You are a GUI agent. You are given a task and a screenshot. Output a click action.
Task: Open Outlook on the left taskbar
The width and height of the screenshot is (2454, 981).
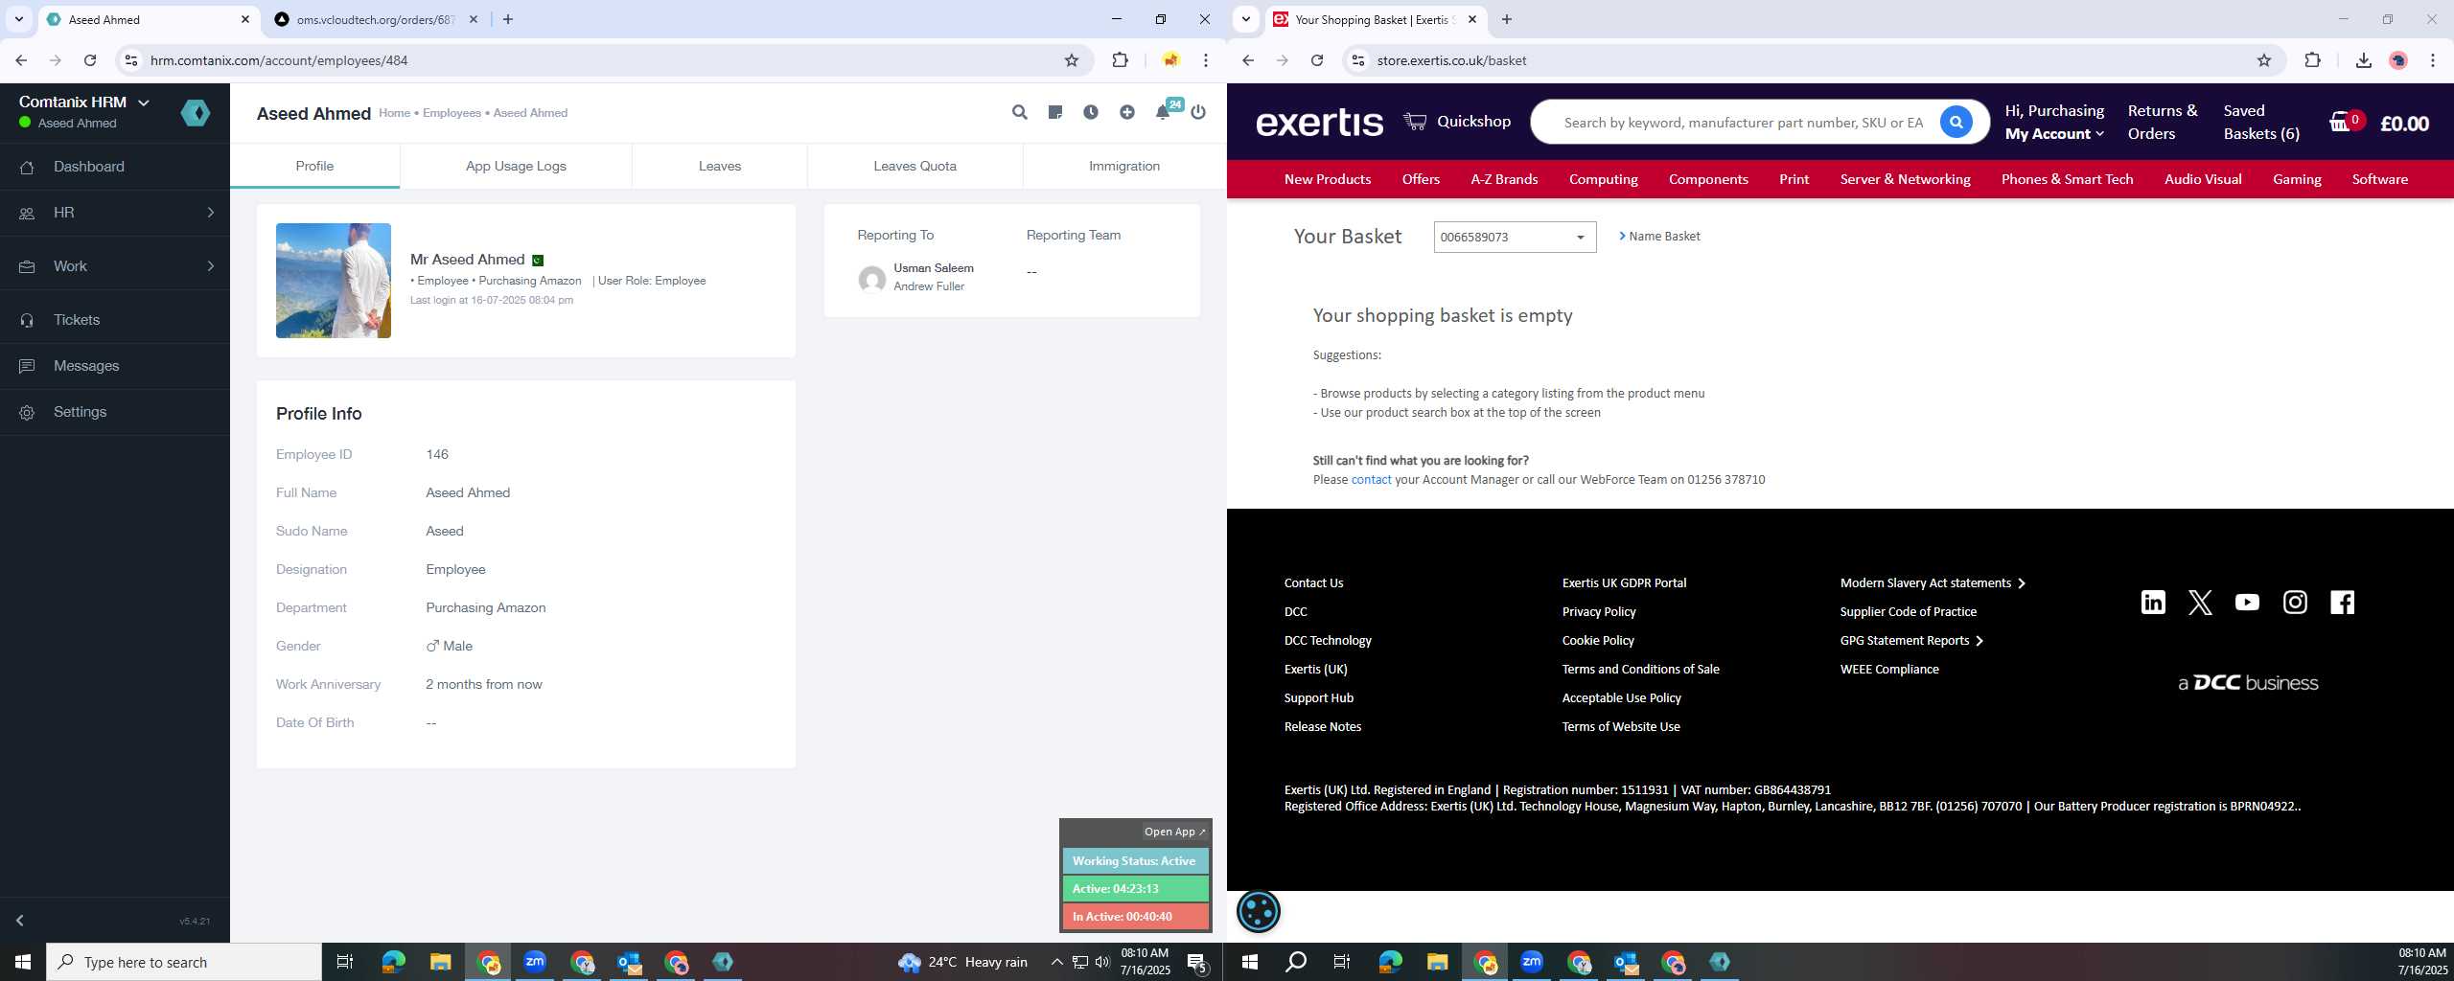point(629,962)
